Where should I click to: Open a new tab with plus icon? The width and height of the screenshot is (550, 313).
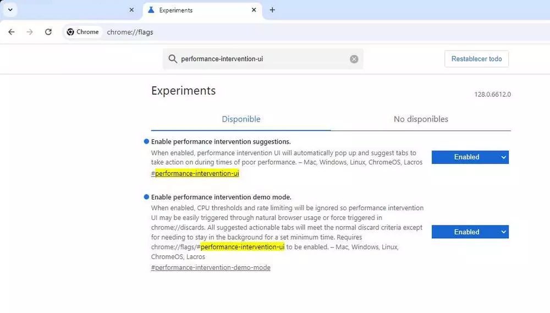(x=272, y=10)
